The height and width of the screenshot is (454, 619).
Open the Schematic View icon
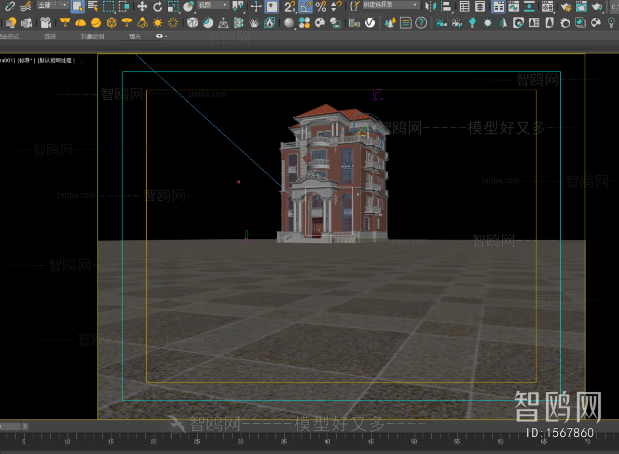(529, 6)
